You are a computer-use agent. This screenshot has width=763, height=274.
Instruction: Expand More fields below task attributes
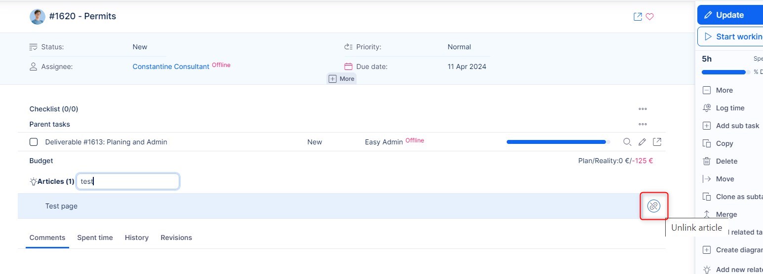(x=341, y=79)
